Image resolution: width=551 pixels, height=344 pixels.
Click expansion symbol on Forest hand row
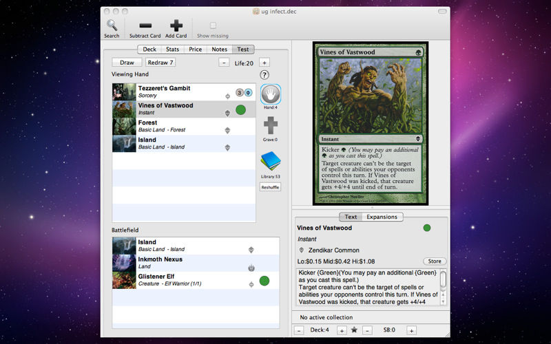coord(227,131)
